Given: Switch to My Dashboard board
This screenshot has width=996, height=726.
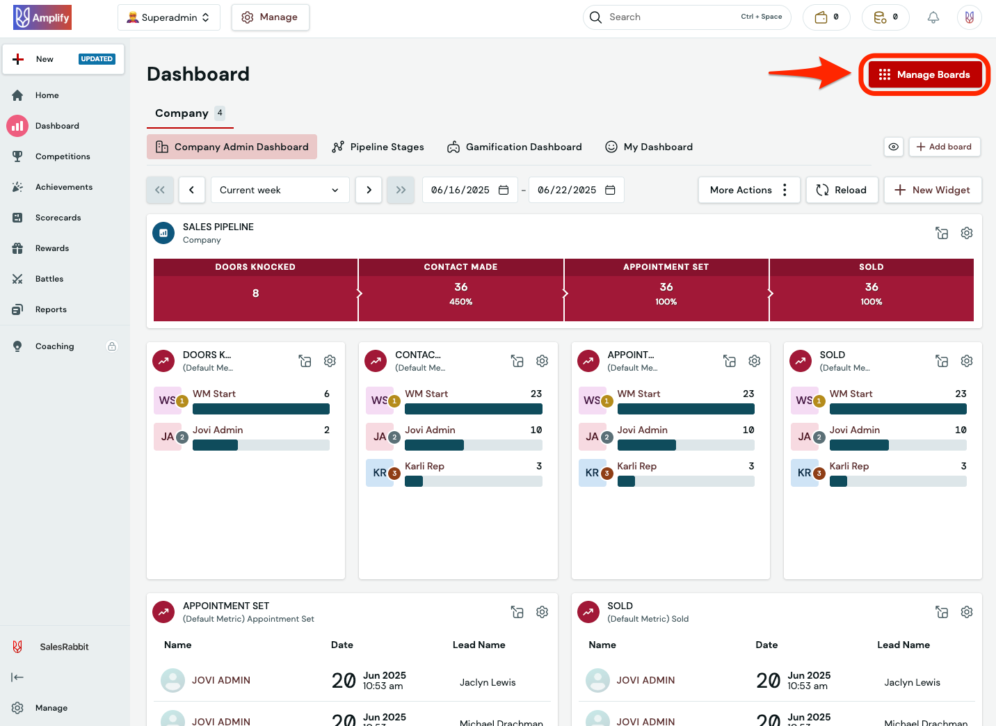Looking at the screenshot, I should pos(649,147).
